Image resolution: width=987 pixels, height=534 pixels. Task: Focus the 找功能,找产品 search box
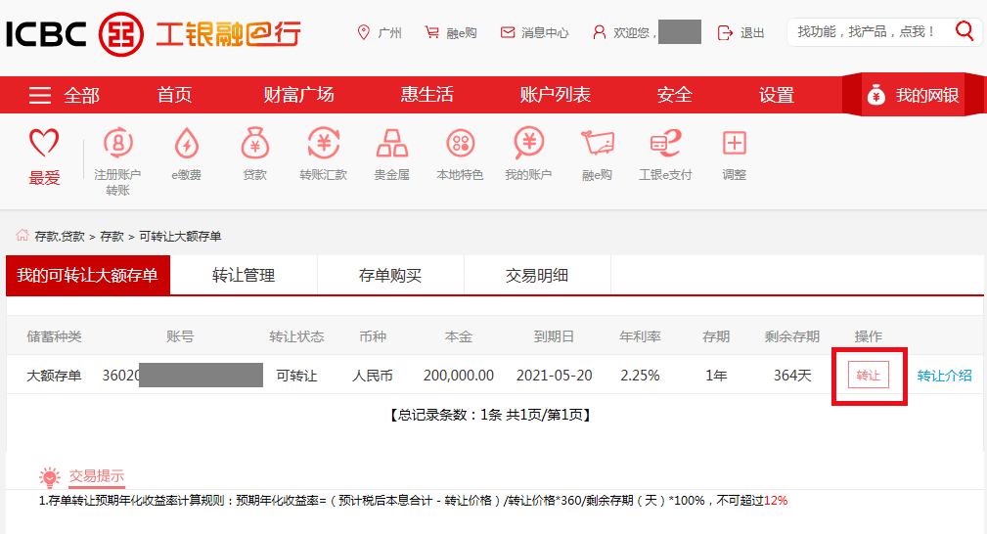coord(869,31)
